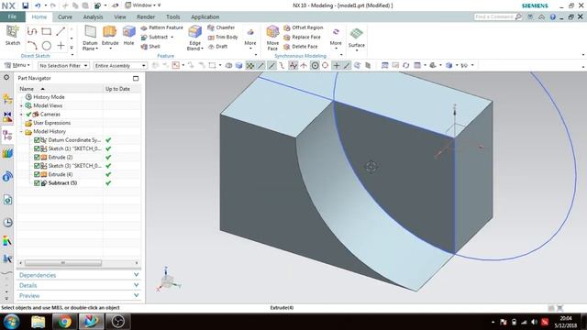Open the File tab
Screen dimensions: 587x330
point(12,16)
